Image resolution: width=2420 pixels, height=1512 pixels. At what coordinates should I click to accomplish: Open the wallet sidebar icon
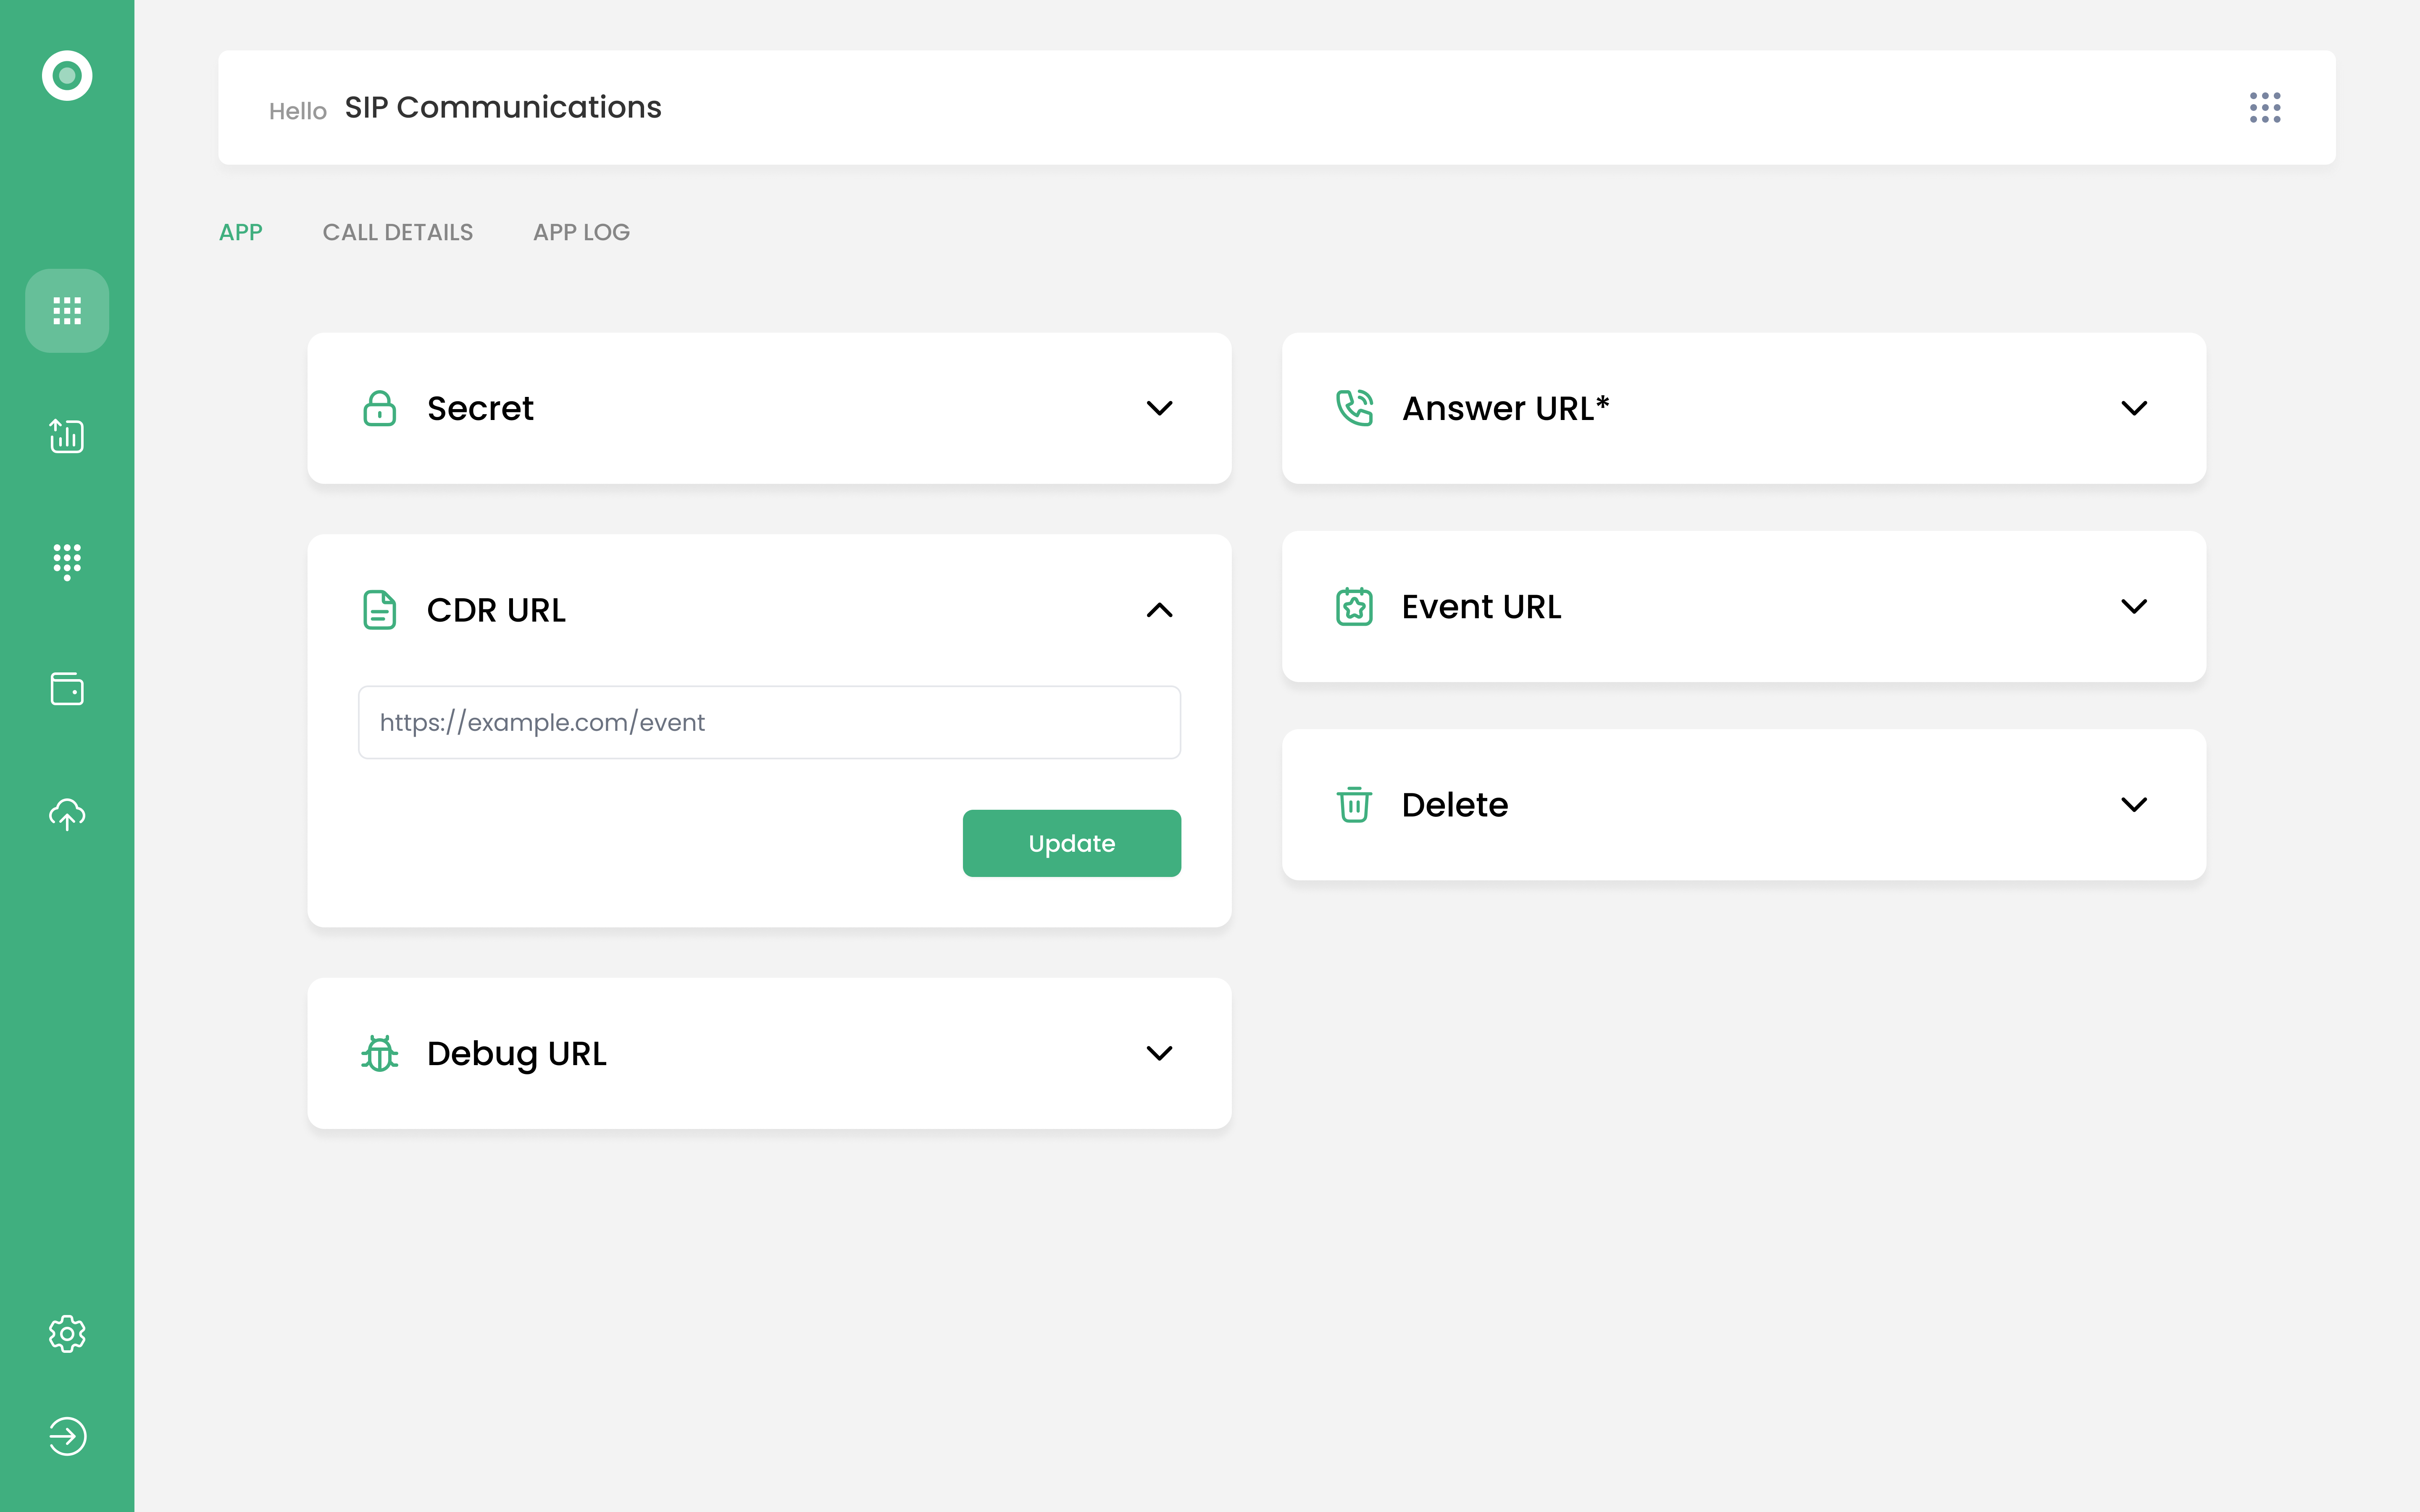click(67, 689)
